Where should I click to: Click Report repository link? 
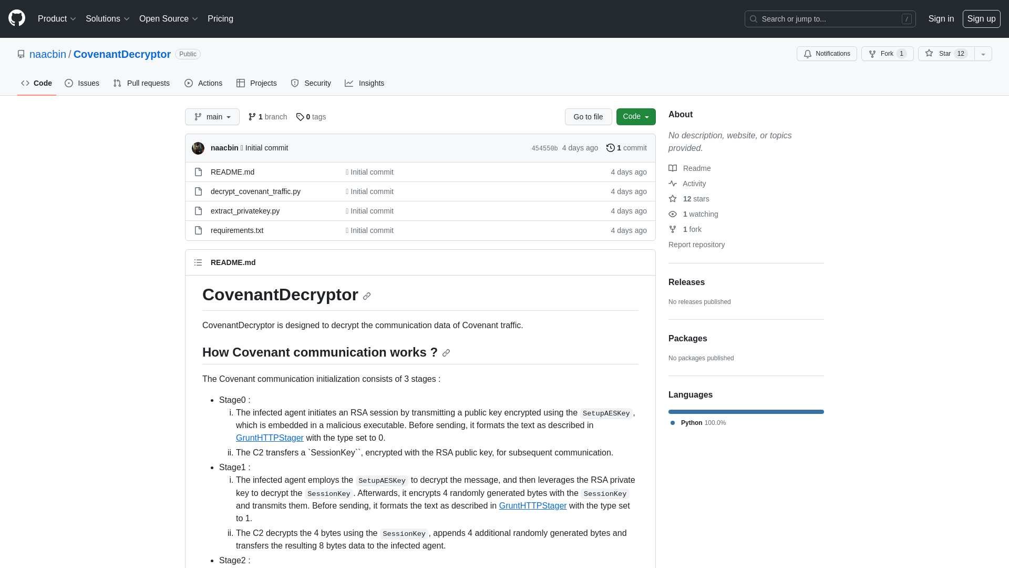696,245
